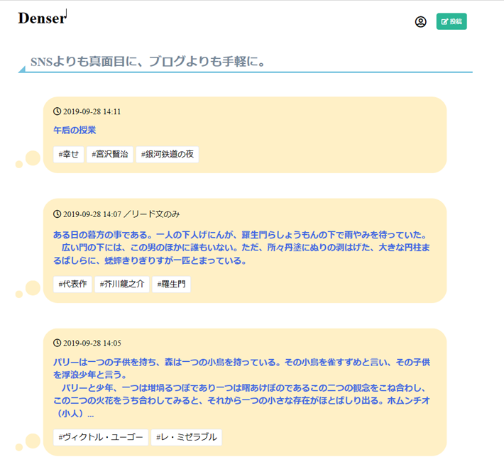Select the #宮沢賢治 tag
This screenshot has width=504, height=474.
[110, 155]
